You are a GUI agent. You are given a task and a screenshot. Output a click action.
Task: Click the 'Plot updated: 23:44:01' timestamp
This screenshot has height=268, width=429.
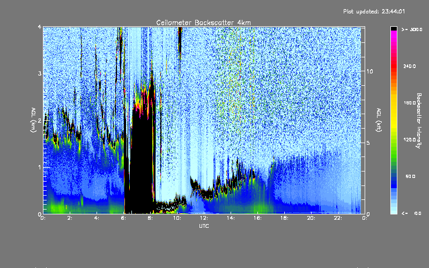pyautogui.click(x=374, y=11)
